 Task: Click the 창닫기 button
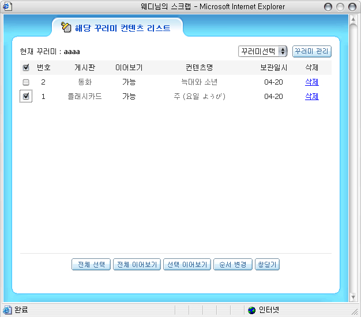(267, 265)
